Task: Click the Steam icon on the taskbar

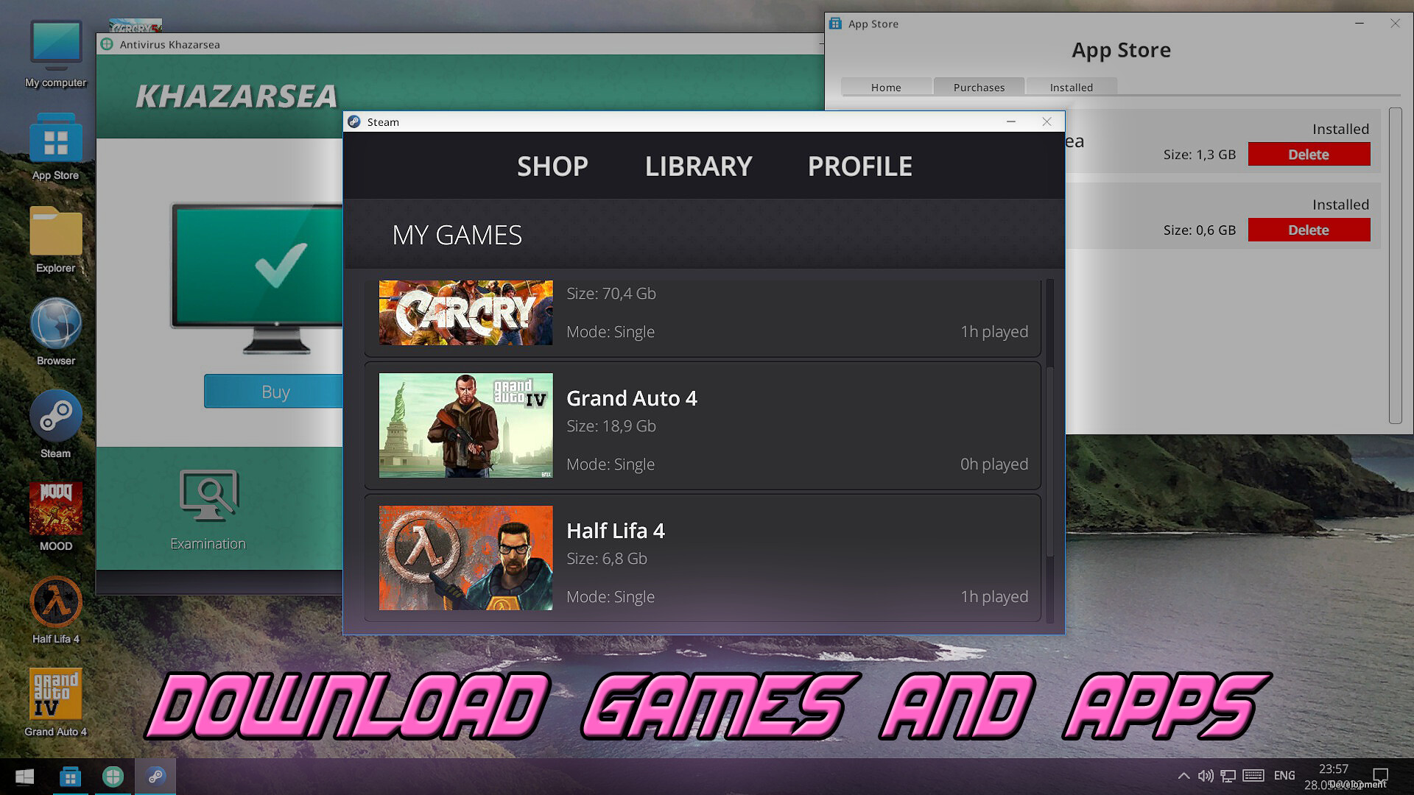Action: [155, 776]
